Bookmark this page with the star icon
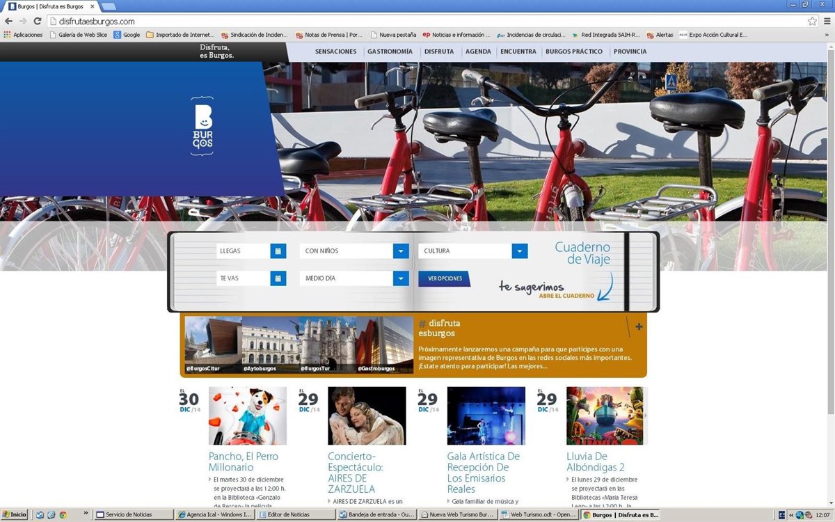The height and width of the screenshot is (522, 835). point(812,22)
